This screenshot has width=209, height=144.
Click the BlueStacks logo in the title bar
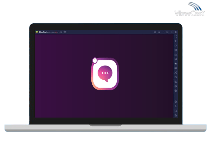(37, 32)
